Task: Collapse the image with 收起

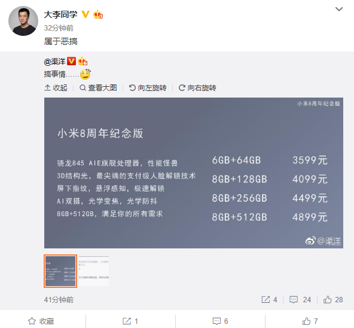Action: (56, 88)
